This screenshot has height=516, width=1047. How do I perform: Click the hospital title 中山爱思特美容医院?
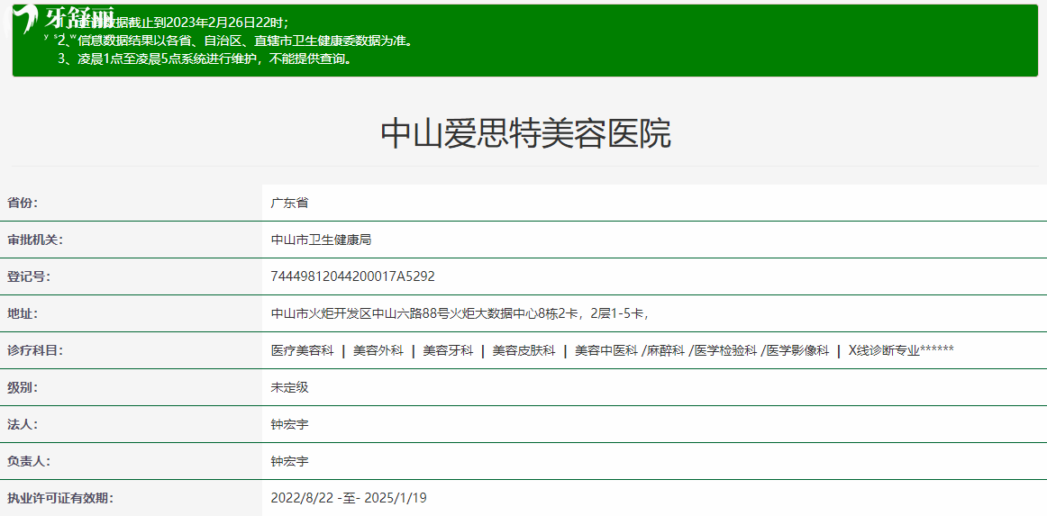525,134
